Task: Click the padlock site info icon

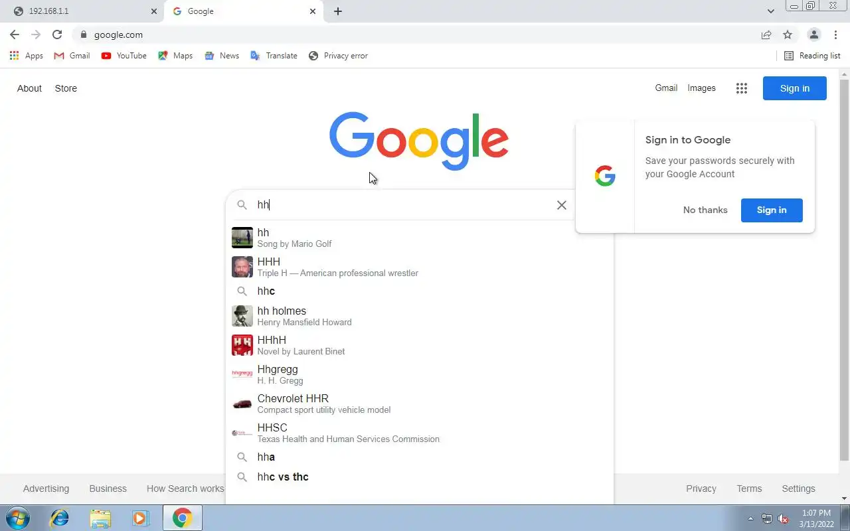Action: coord(83,35)
